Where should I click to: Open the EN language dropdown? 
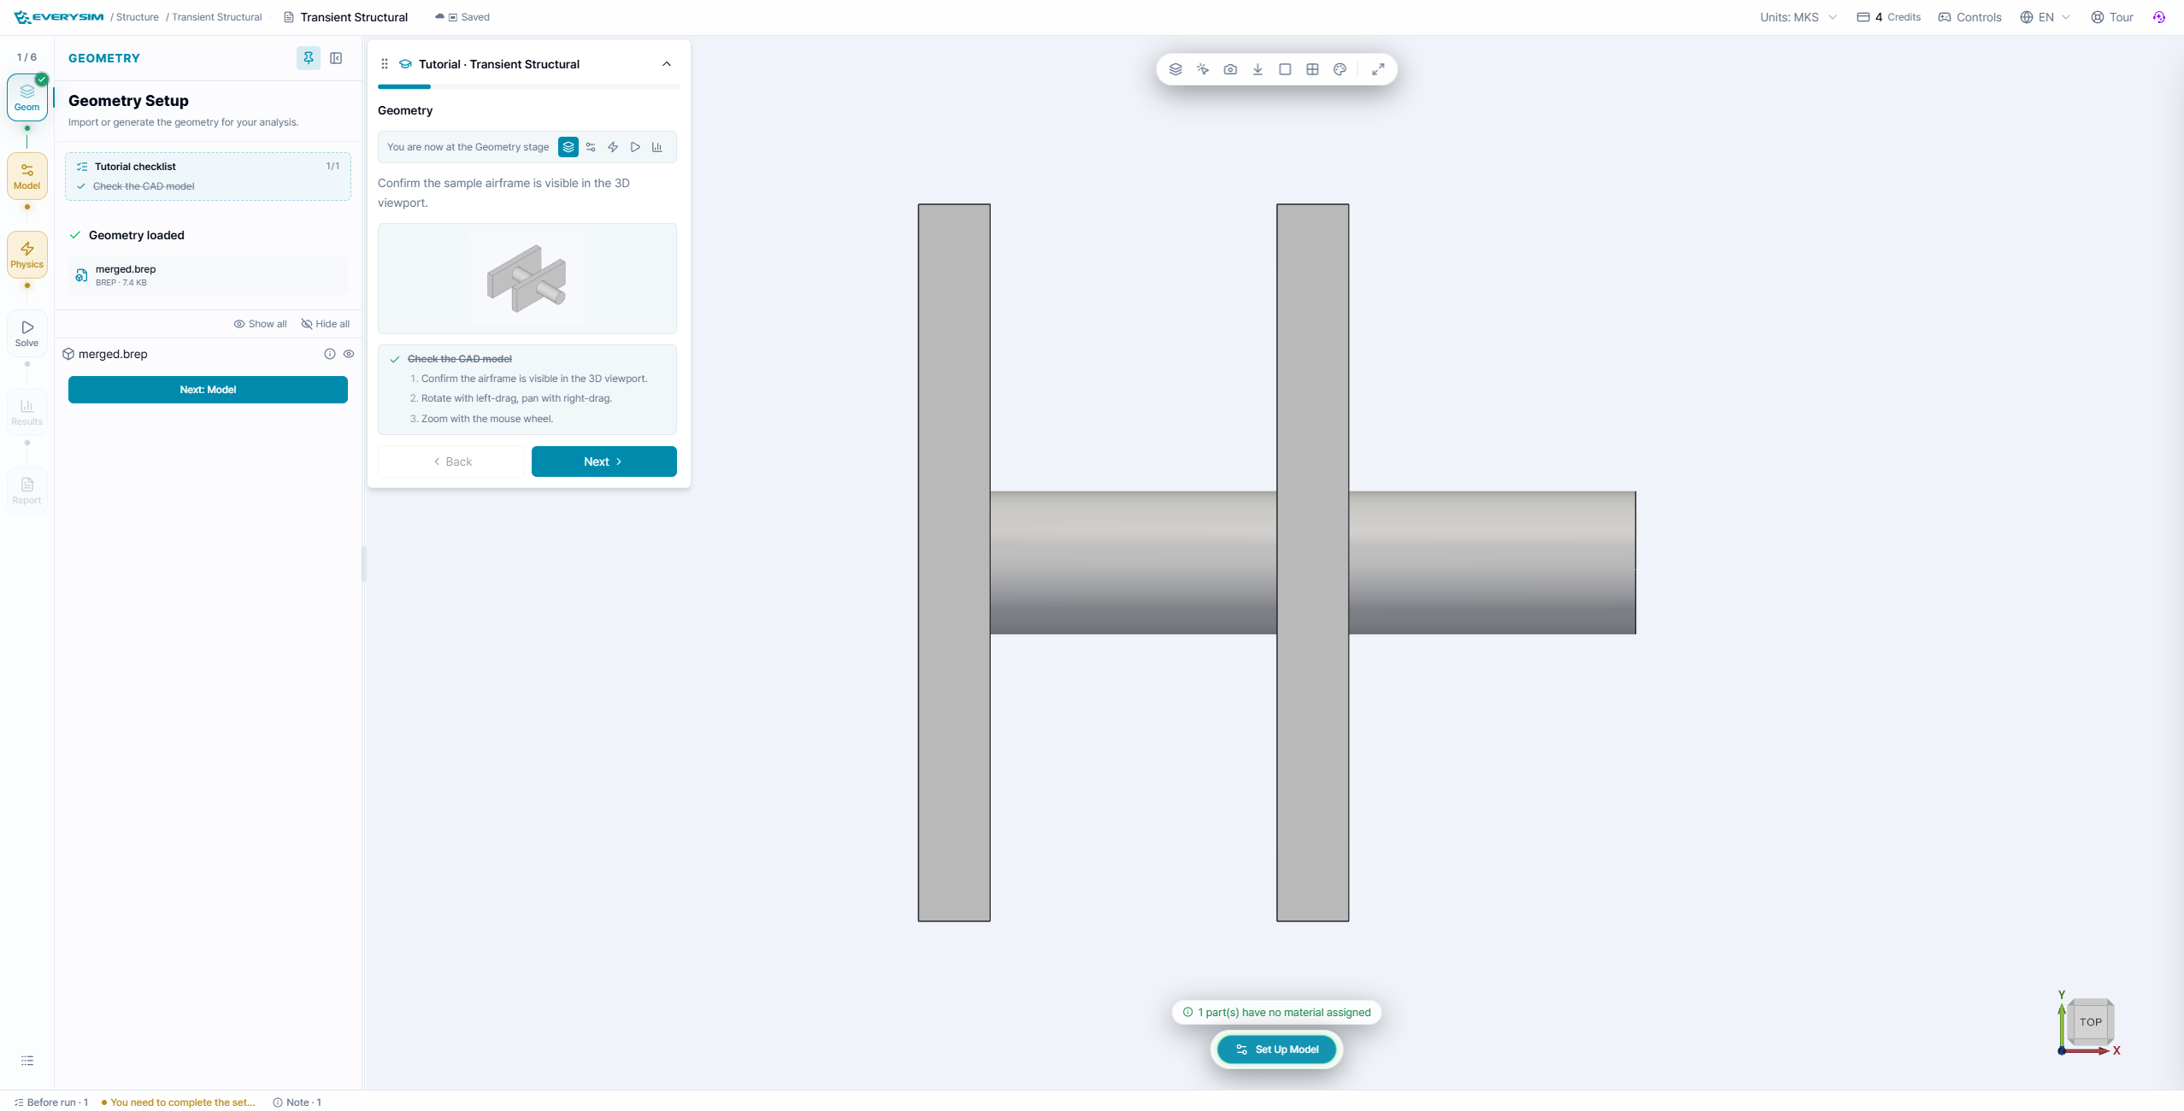pyautogui.click(x=2045, y=17)
